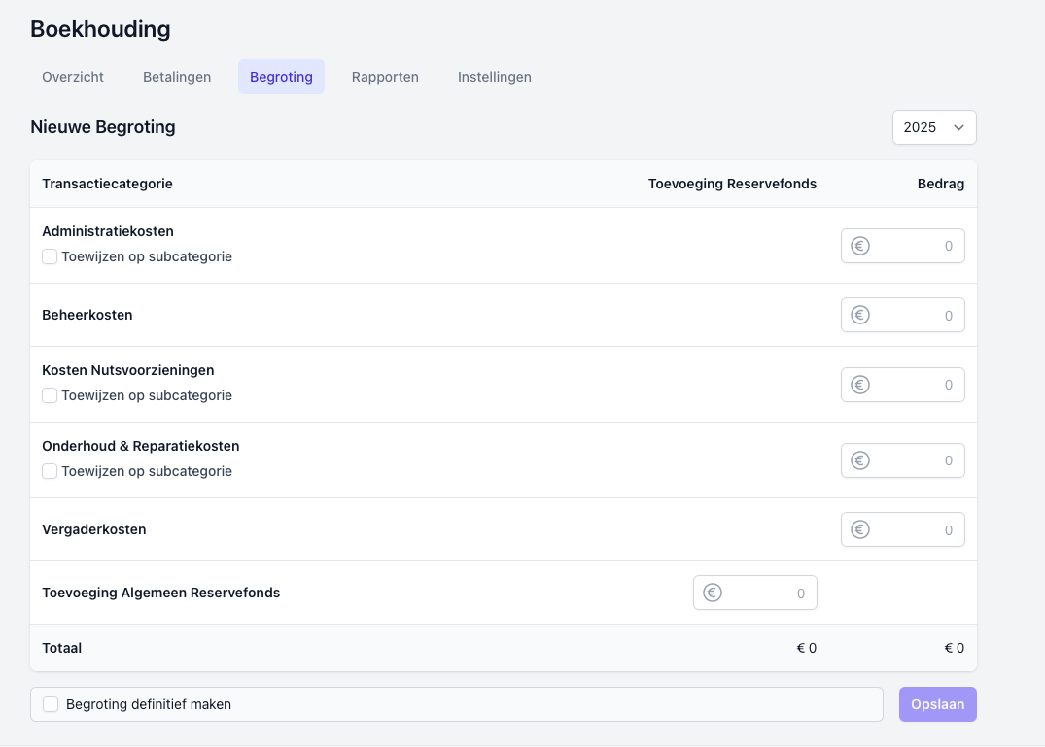Viewport: 1045px width, 747px height.
Task: Focus the Beheerkosten amount input
Action: [x=914, y=315]
